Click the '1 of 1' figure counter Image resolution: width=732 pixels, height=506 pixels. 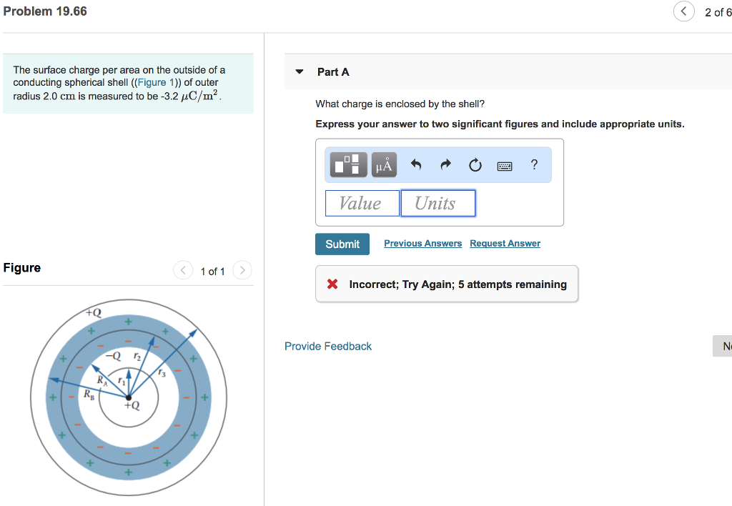pyautogui.click(x=213, y=271)
